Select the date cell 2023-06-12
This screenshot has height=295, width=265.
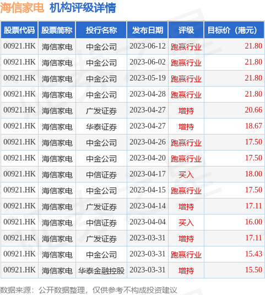(x=148, y=46)
